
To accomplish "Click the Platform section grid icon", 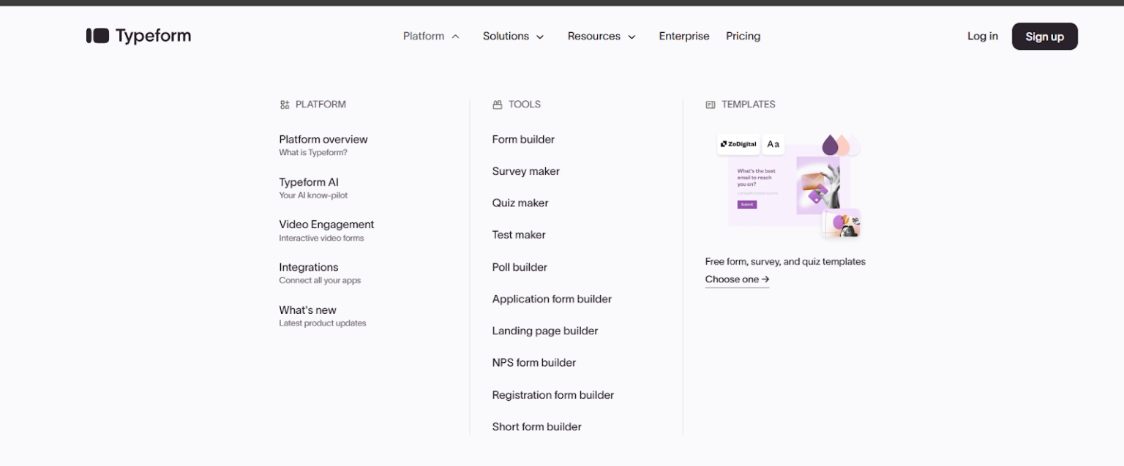I will click(285, 105).
